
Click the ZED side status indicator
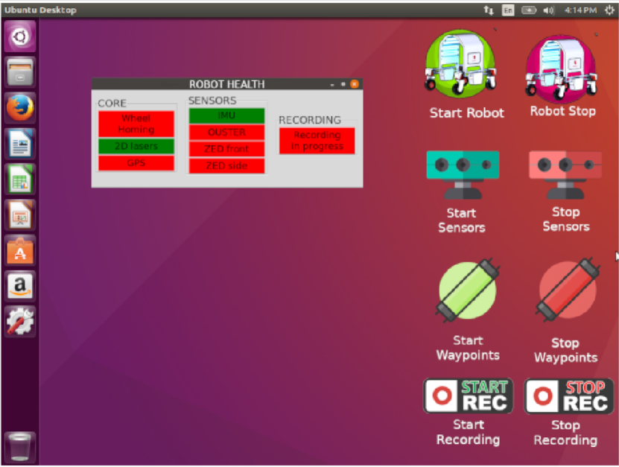click(x=226, y=166)
